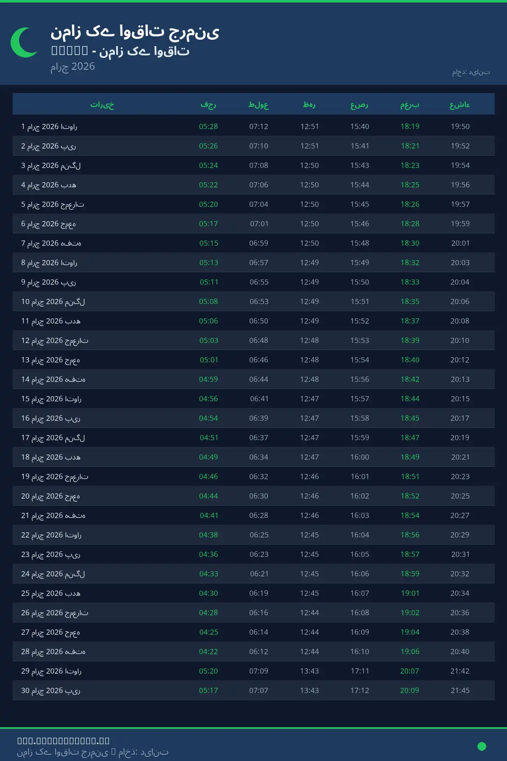The height and width of the screenshot is (761, 507).
Task: Select the 29 March 2026 date cell
Action: (51, 671)
